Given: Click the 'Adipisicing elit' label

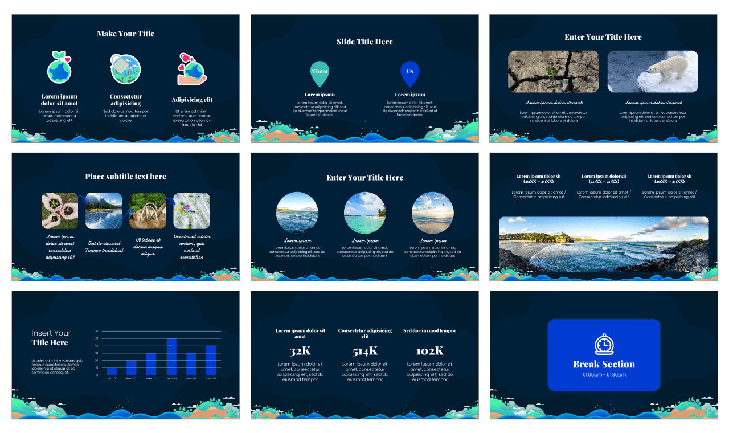Looking at the screenshot, I should click(x=192, y=100).
